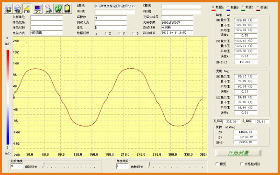Open the X-Y oscilloscope view icon
This screenshot has width=280, height=175.
[x=38, y=8]
